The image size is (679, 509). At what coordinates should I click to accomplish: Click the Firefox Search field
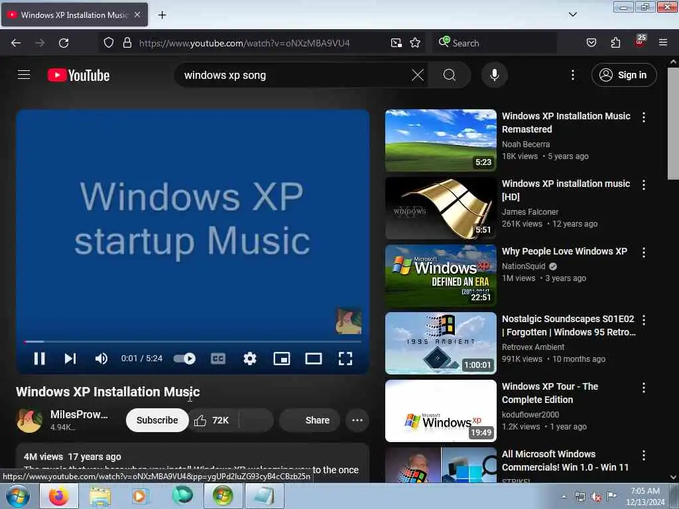[x=495, y=43]
